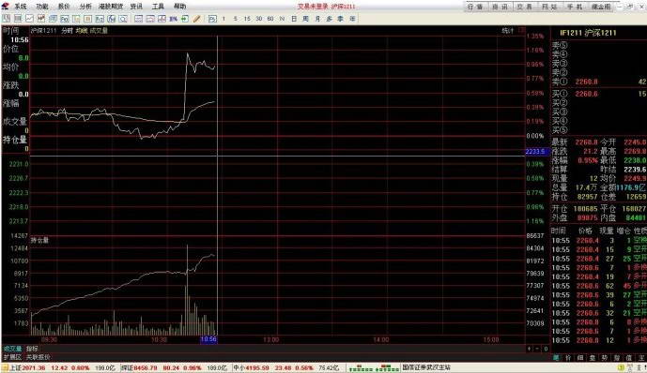Open the 系统 menu

click(21, 7)
